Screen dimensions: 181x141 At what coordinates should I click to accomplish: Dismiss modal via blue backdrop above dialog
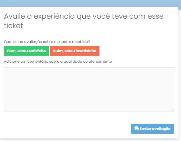coord(90,3)
